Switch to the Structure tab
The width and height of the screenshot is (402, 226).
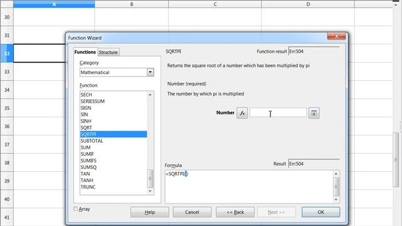(x=108, y=52)
